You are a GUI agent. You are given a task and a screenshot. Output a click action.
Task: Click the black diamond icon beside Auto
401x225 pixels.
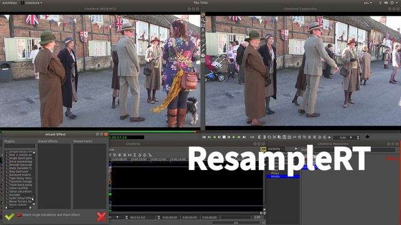click(x=367, y=137)
